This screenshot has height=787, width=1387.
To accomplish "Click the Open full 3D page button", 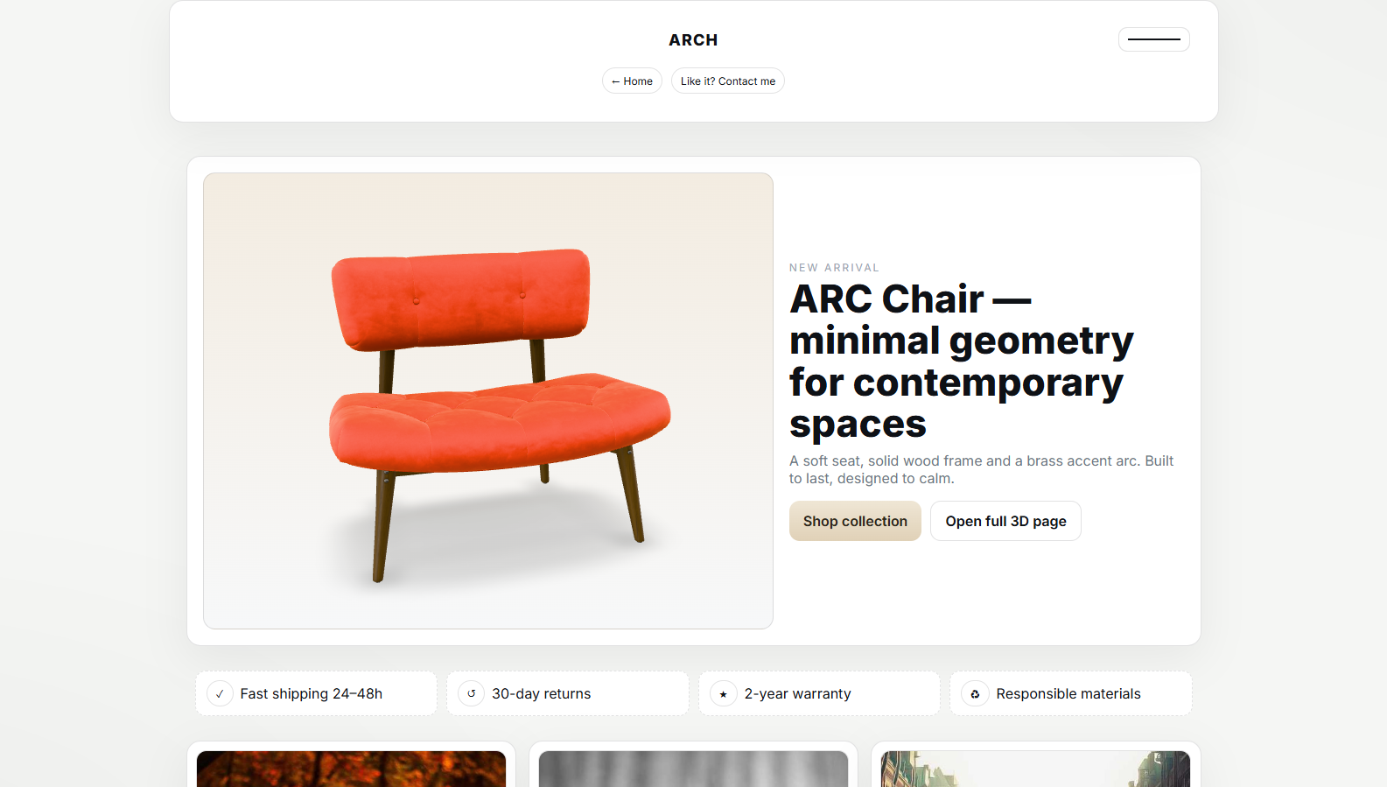I will click(1005, 521).
